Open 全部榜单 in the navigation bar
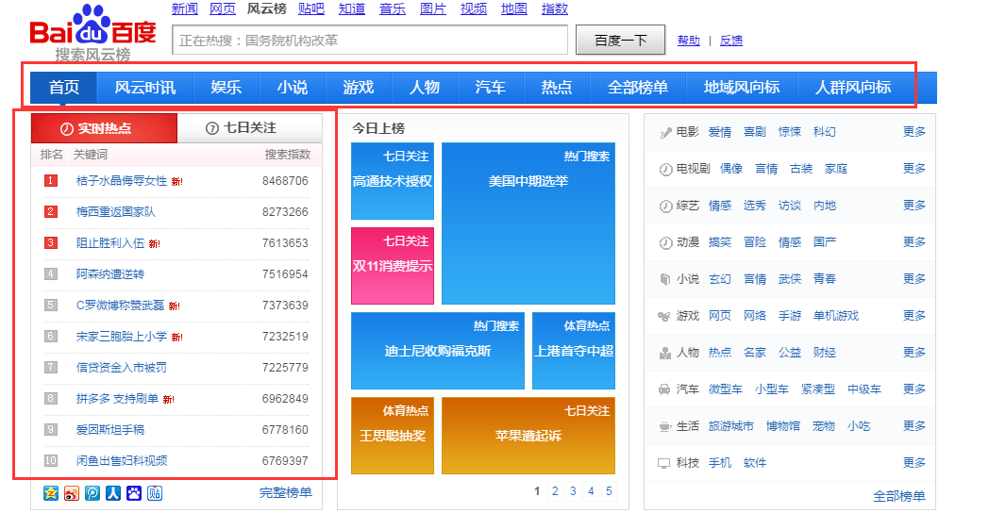Viewport: 1006px width, 513px height. click(x=637, y=88)
